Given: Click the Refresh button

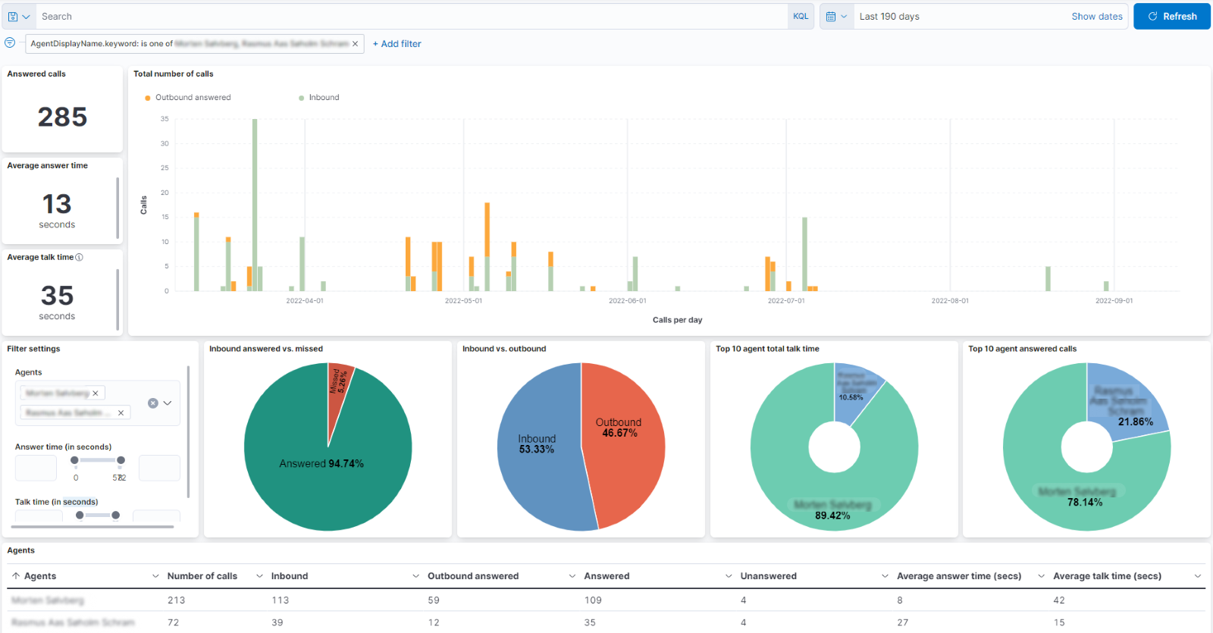Looking at the screenshot, I should 1172,17.
